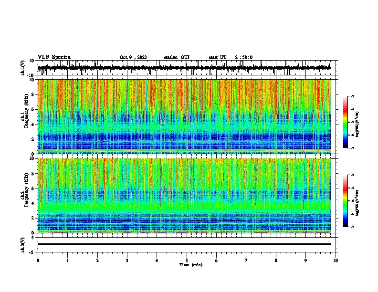378x292 pixels.
Task: Click the 5 tick on ch.3(V) axis
Action: point(33,238)
